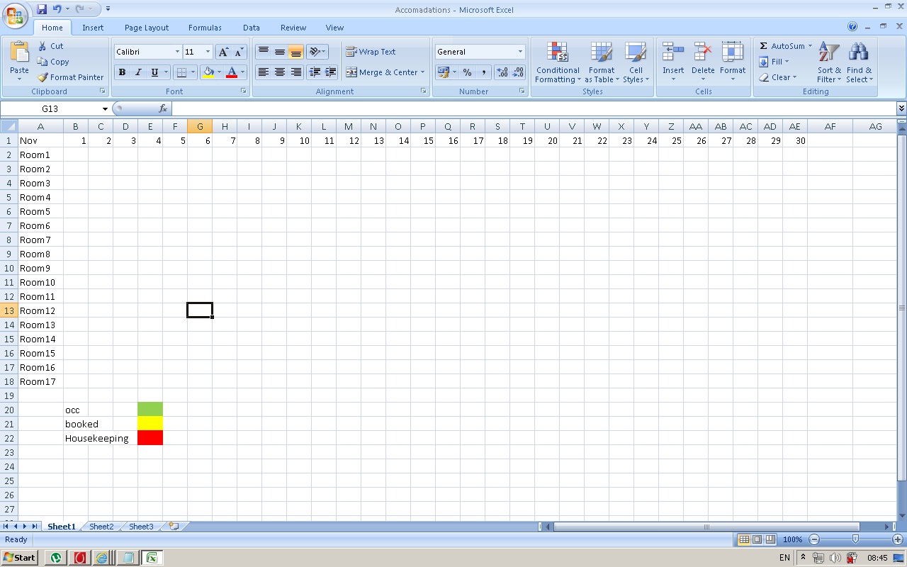
Task: Toggle Bold formatting
Action: 122,72
